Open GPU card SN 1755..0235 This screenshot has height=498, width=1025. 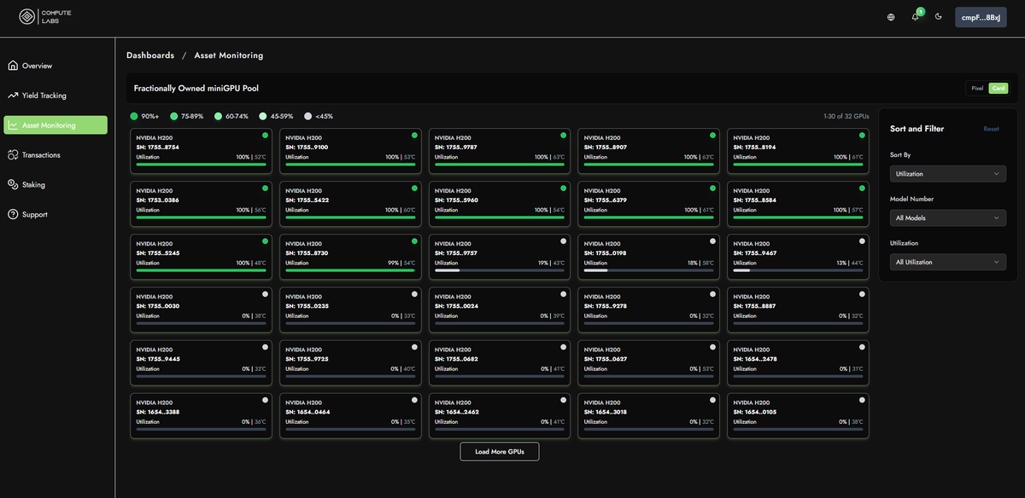pyautogui.click(x=351, y=310)
